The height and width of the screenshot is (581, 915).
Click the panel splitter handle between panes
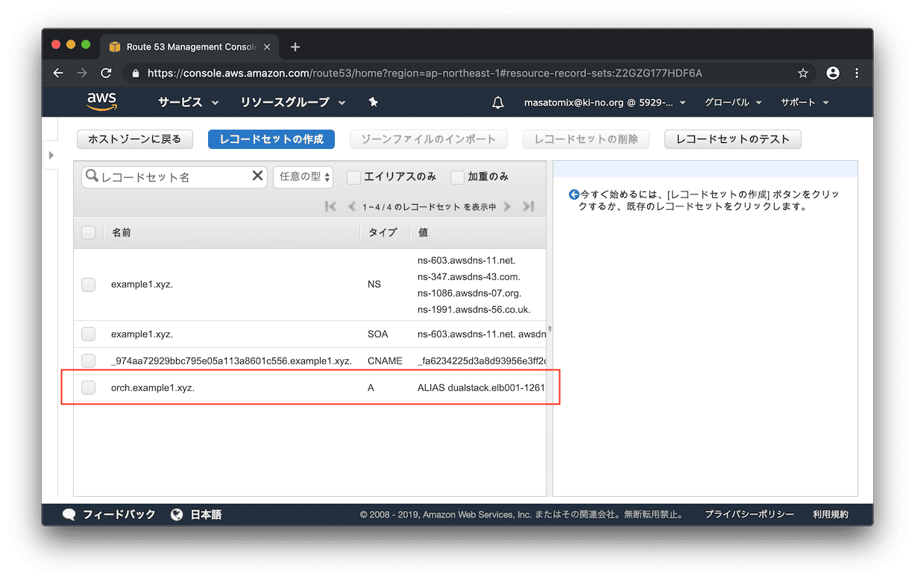[550, 328]
